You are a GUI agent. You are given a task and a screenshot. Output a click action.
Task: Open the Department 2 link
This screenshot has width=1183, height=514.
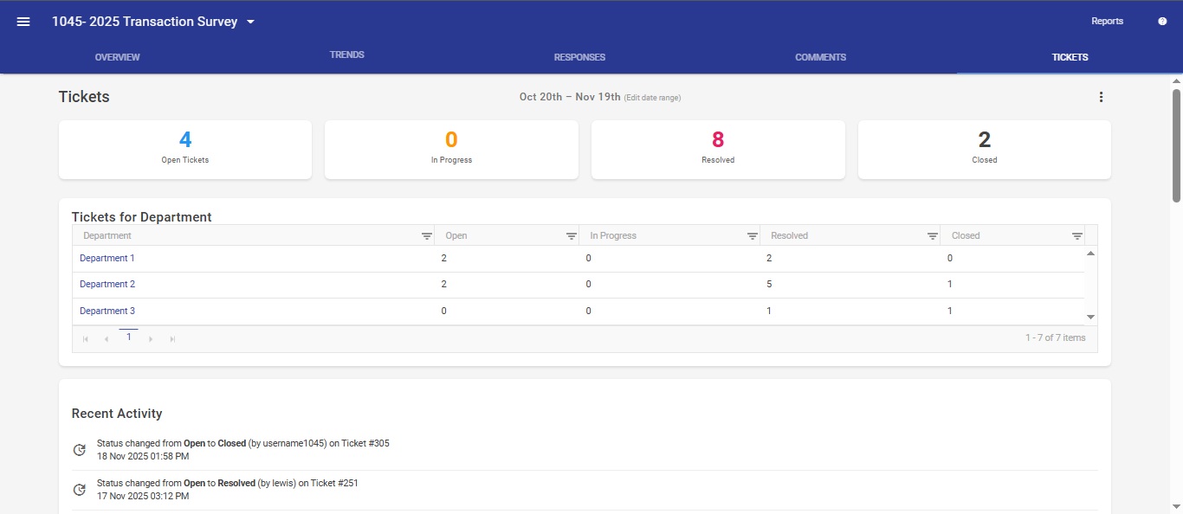pos(107,285)
